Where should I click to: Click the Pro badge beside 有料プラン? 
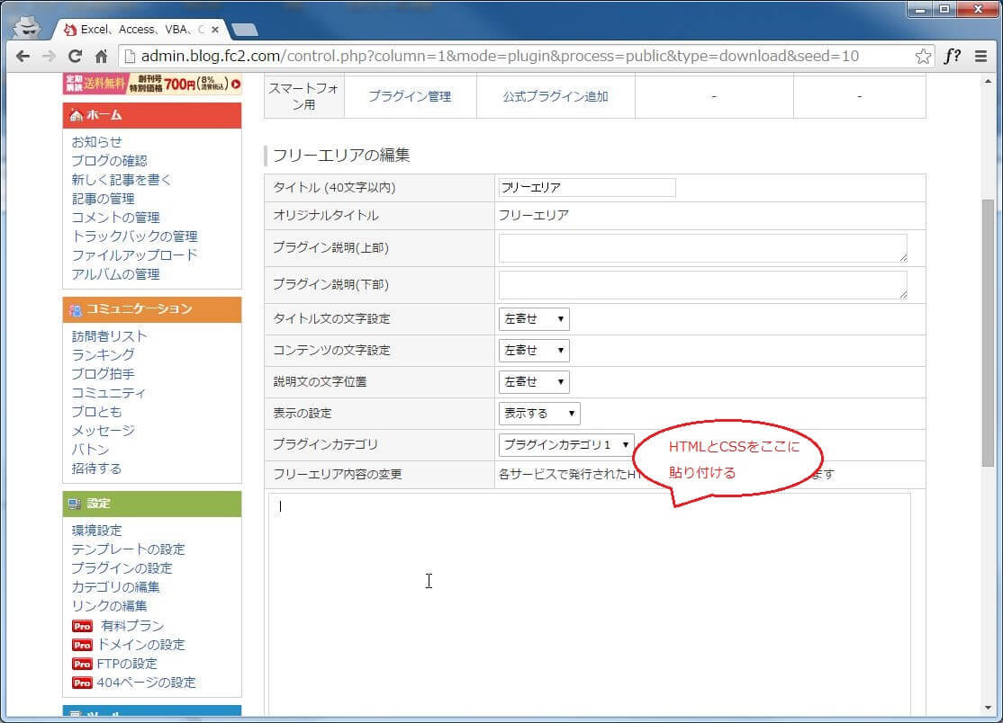point(82,626)
